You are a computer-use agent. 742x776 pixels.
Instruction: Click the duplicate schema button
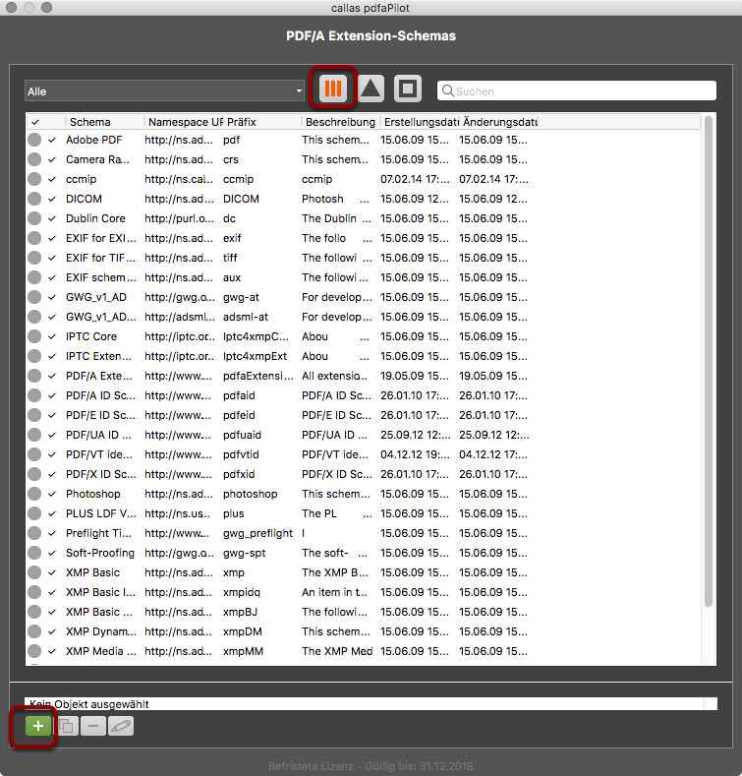pos(66,726)
